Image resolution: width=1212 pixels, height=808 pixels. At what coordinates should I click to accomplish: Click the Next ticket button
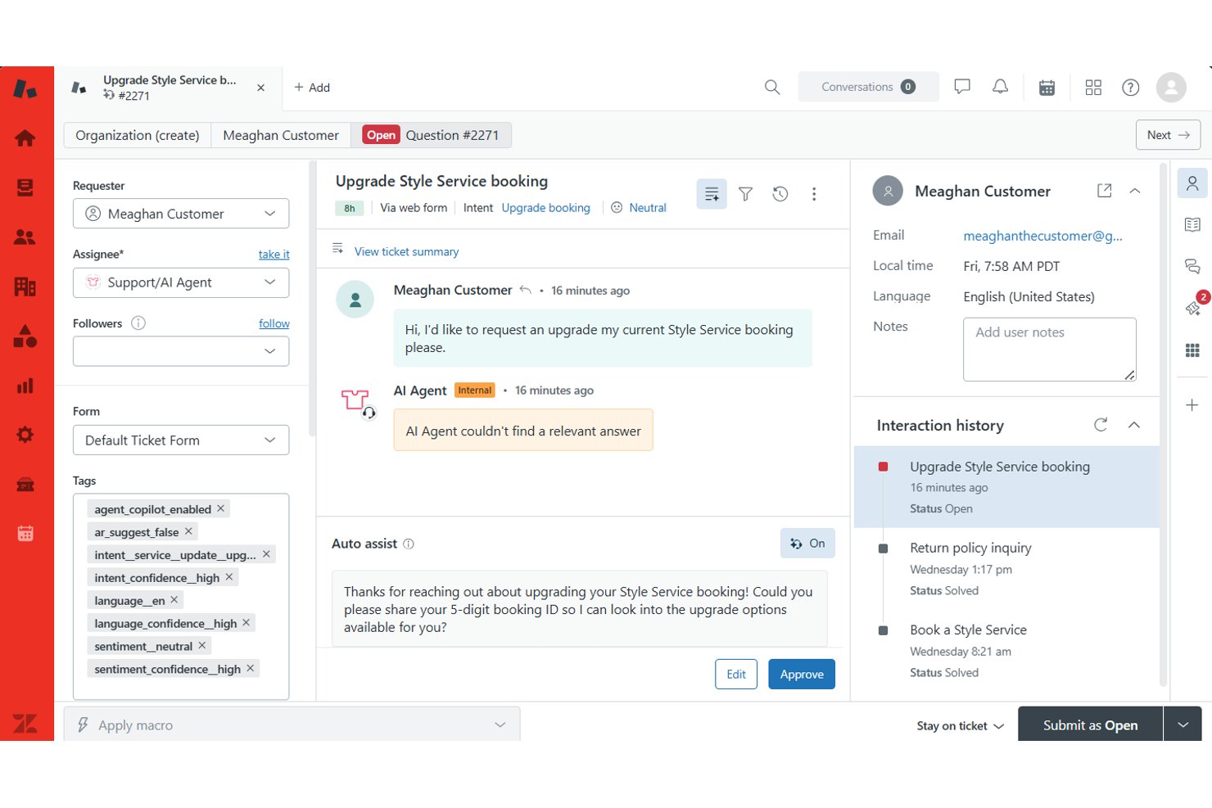click(1168, 135)
